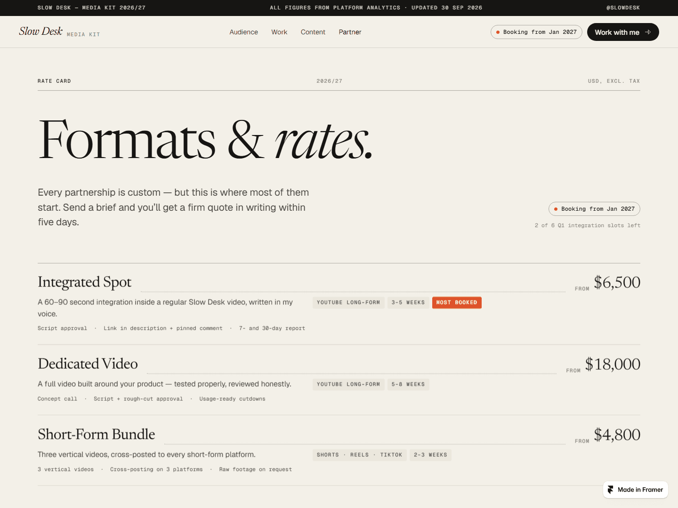Click the 5–8 WEEKS tag
The height and width of the screenshot is (508, 678).
pyautogui.click(x=408, y=384)
